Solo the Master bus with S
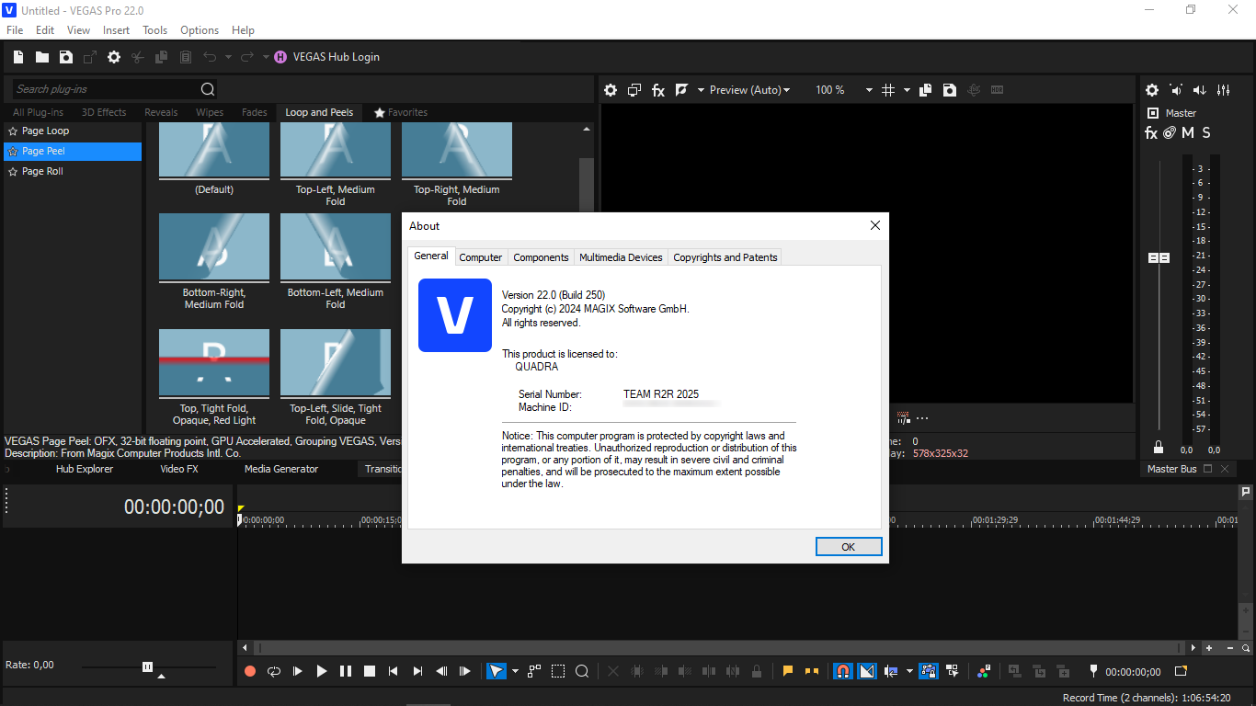Viewport: 1256px width, 706px height. (1206, 133)
